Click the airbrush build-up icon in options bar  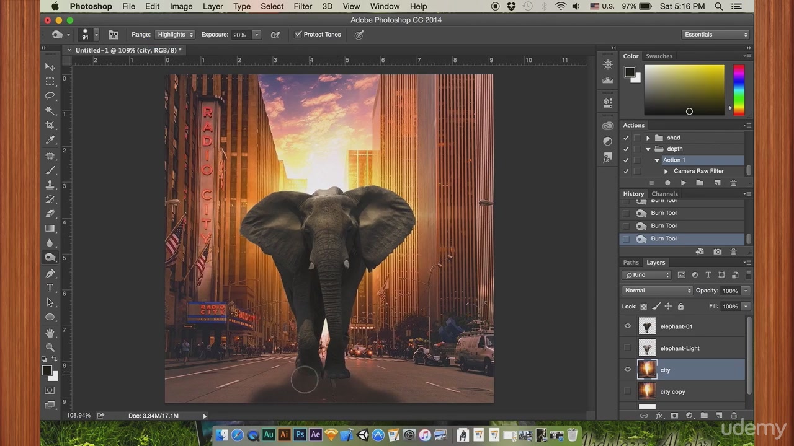275,35
